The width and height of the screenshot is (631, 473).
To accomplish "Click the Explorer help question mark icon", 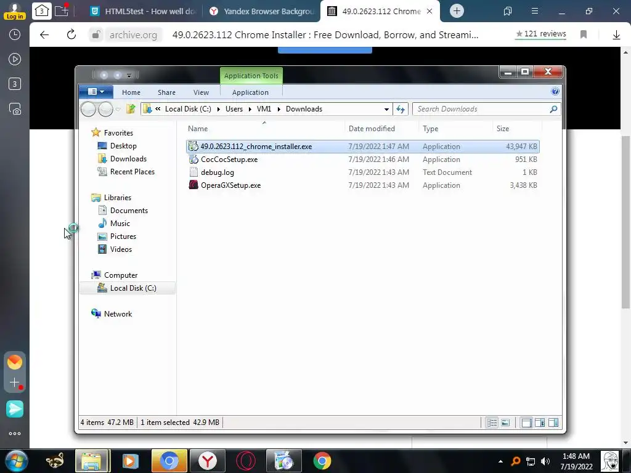I will (555, 91).
